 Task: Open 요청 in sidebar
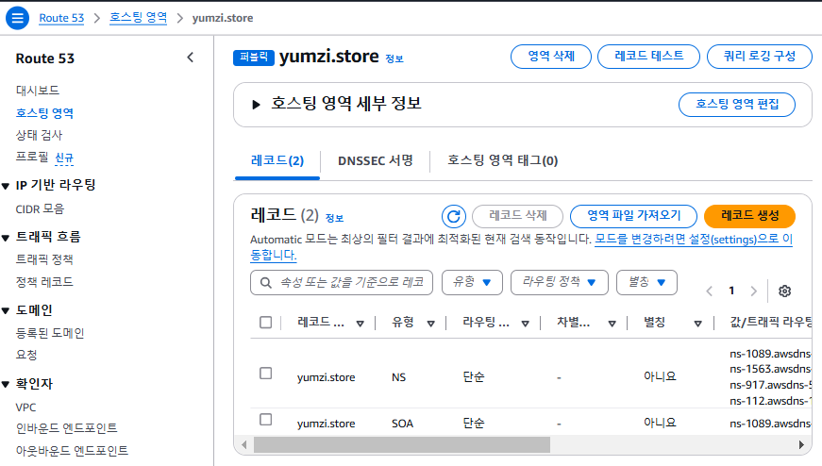click(x=26, y=355)
